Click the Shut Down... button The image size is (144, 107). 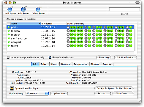[123, 93]
